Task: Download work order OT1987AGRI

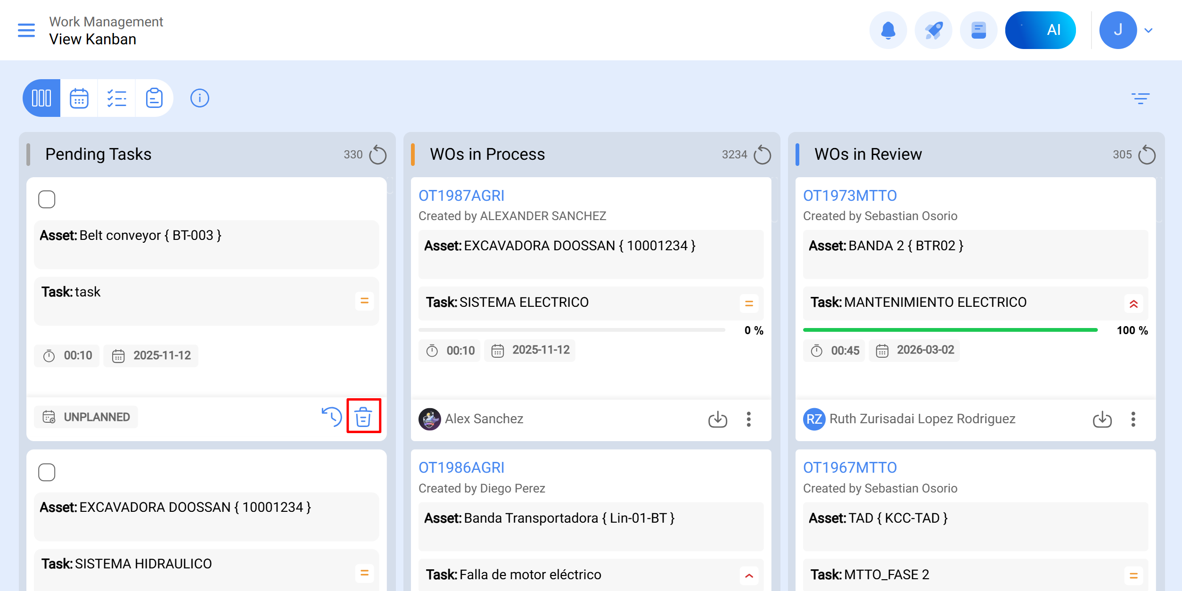Action: 717,419
